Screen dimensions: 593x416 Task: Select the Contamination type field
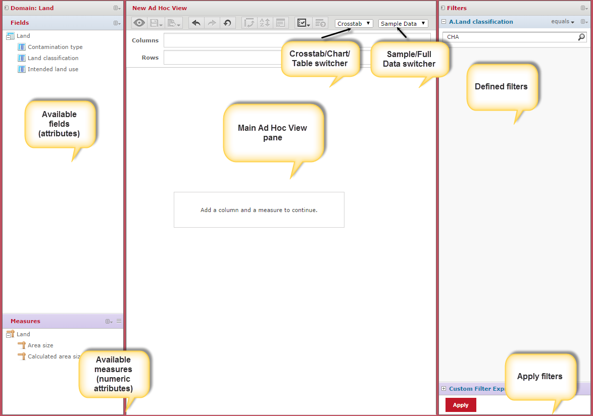point(55,47)
